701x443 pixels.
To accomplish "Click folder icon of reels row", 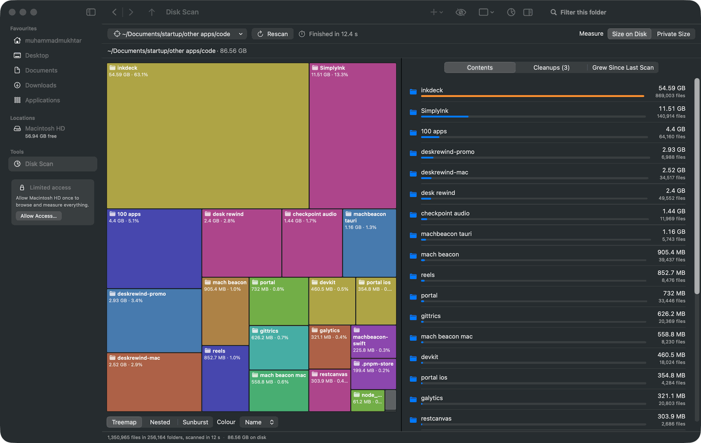I will (x=413, y=276).
